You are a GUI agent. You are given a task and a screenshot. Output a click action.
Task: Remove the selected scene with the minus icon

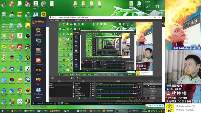(53, 98)
